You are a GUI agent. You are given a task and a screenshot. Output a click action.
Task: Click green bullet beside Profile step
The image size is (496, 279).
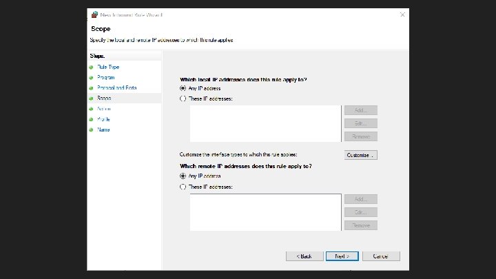point(90,119)
